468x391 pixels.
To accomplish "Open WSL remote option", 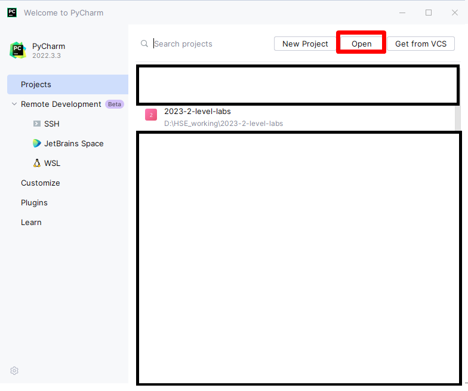I will 52,164.
